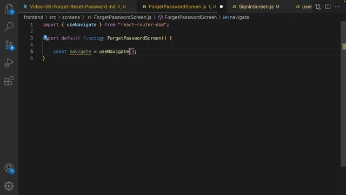Click the default keyword on line 3
Screen dimensions: 346x195
[71, 38]
